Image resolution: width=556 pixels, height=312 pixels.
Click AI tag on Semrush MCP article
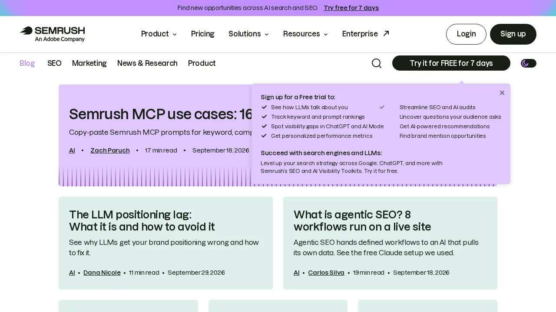[x=72, y=150]
